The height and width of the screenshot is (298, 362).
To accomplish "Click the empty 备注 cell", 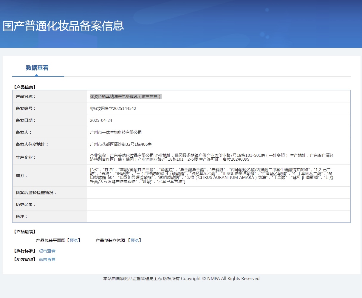I will point(218,216).
